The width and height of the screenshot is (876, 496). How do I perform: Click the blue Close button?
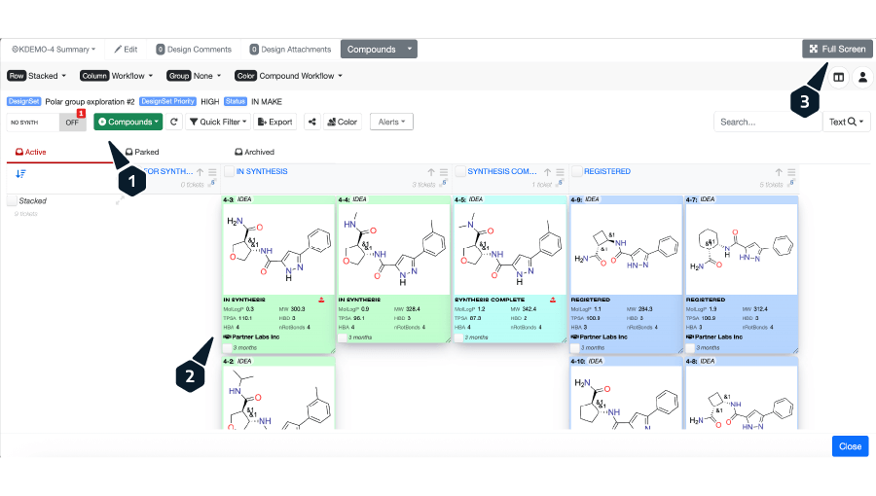pos(850,446)
